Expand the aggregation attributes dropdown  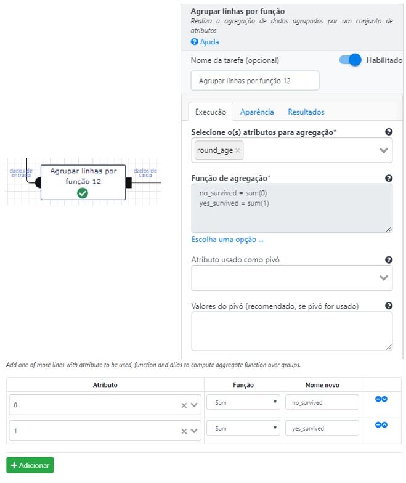point(383,150)
